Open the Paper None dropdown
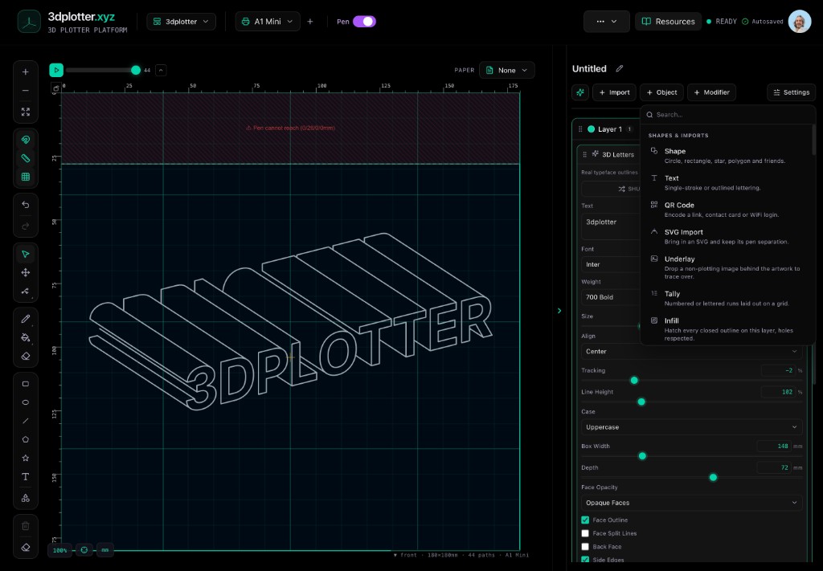823x571 pixels. coord(506,70)
